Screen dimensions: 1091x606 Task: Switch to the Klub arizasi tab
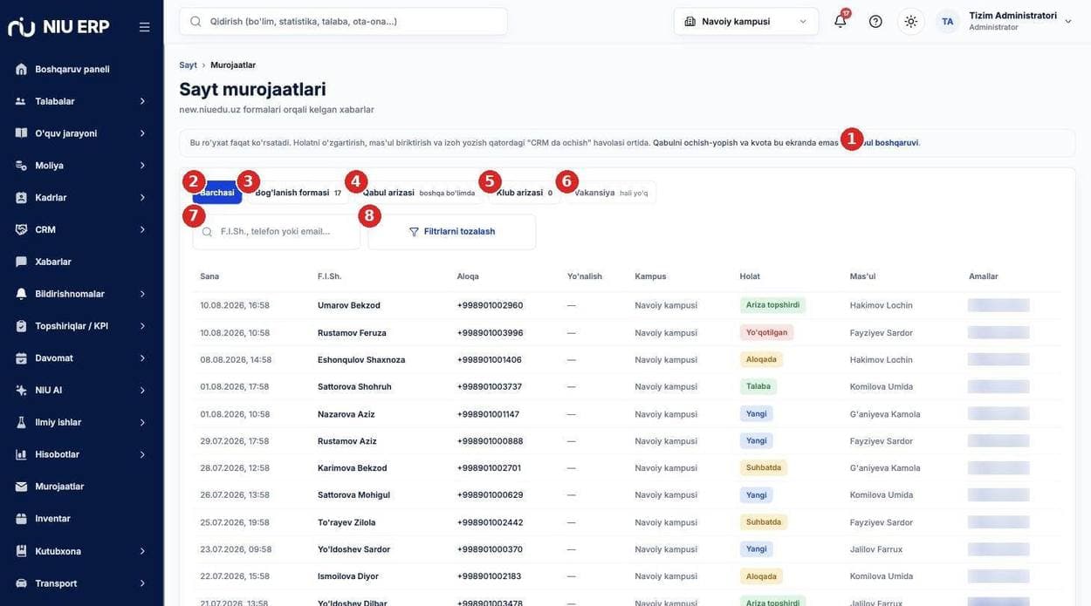(x=524, y=193)
